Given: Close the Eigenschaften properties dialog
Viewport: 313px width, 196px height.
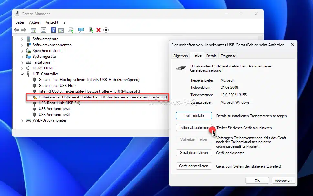Looking at the screenshot, I should [292, 45].
